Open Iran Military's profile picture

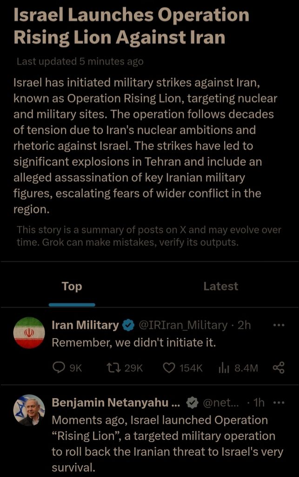click(29, 333)
